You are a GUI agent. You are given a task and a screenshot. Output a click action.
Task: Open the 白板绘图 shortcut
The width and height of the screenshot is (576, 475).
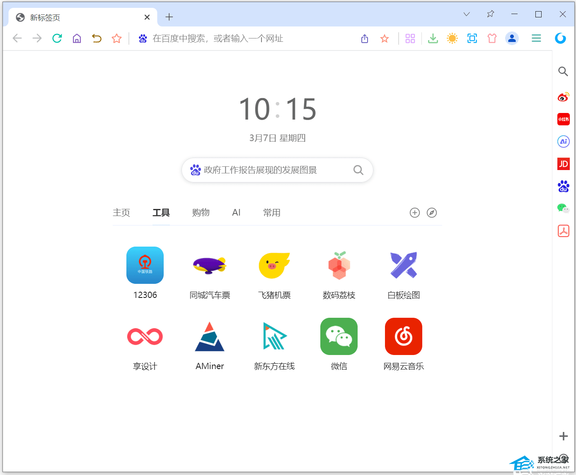pyautogui.click(x=404, y=273)
